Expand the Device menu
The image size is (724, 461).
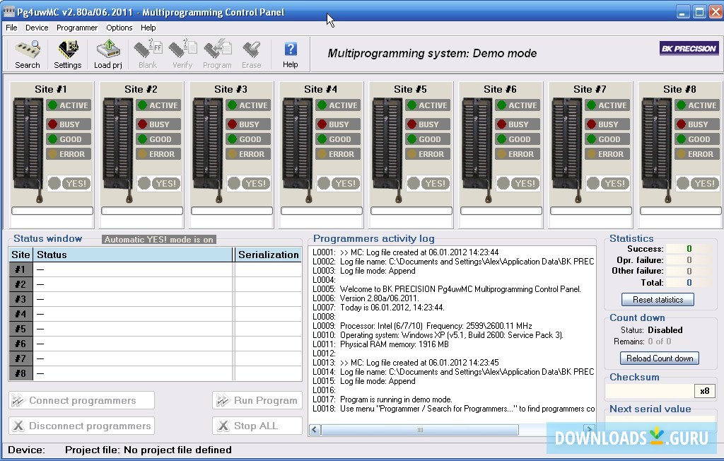tap(37, 28)
